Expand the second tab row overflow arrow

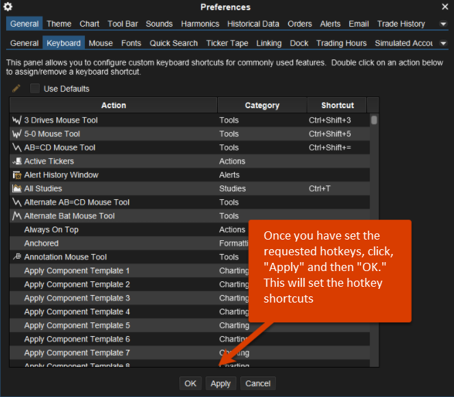point(443,43)
